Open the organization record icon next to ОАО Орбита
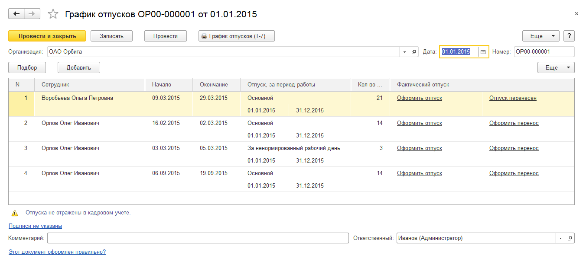This screenshot has height=262, width=586. (413, 52)
